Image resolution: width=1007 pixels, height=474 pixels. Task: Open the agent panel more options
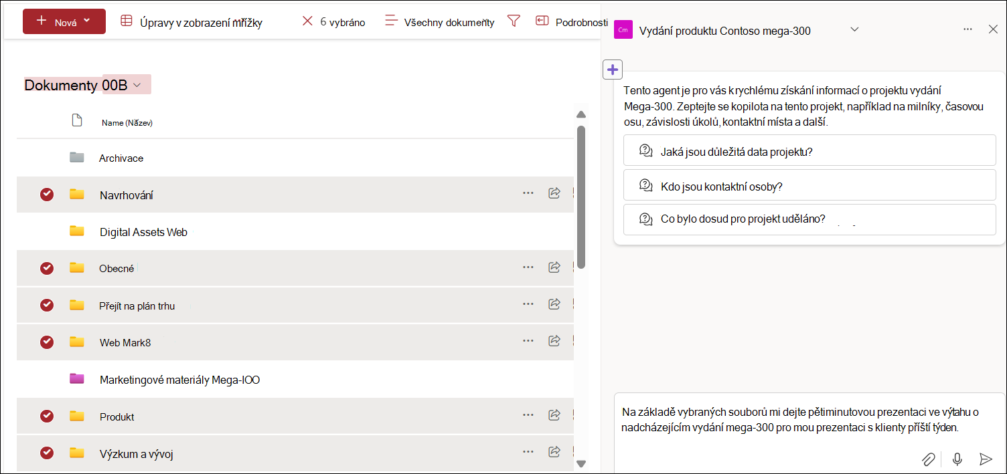tap(967, 29)
